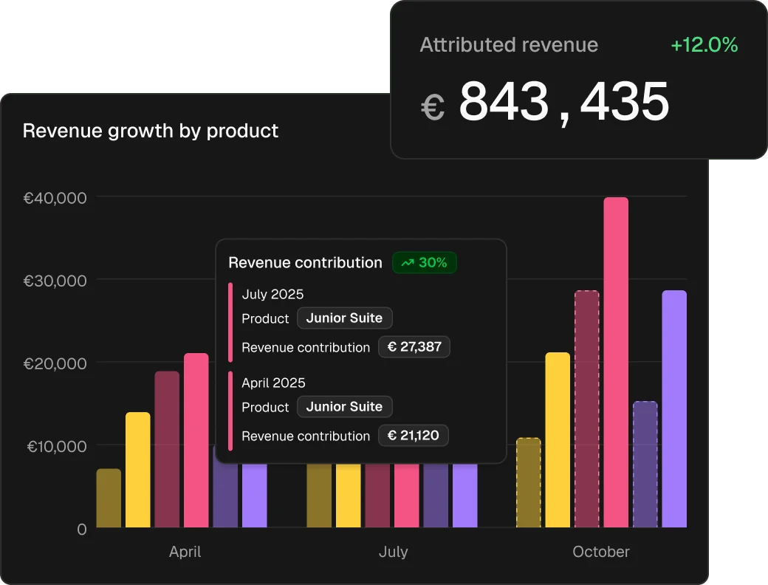Click the Junior Suite chip under July 2025

pos(344,318)
